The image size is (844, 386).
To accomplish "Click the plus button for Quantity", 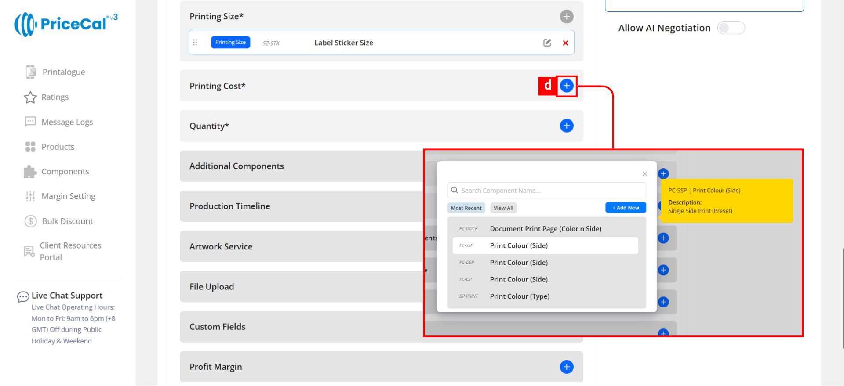I will (x=566, y=126).
